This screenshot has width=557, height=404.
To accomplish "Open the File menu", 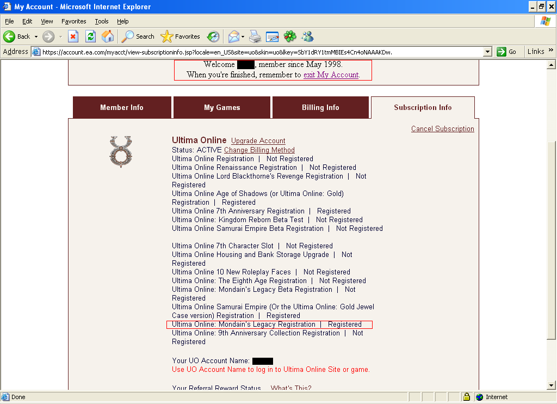I will [x=10, y=21].
